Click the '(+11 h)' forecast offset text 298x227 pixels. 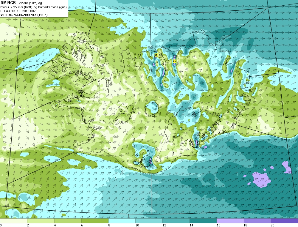42,15
